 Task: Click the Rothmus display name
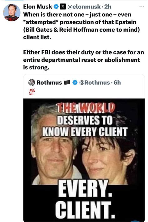49,82
